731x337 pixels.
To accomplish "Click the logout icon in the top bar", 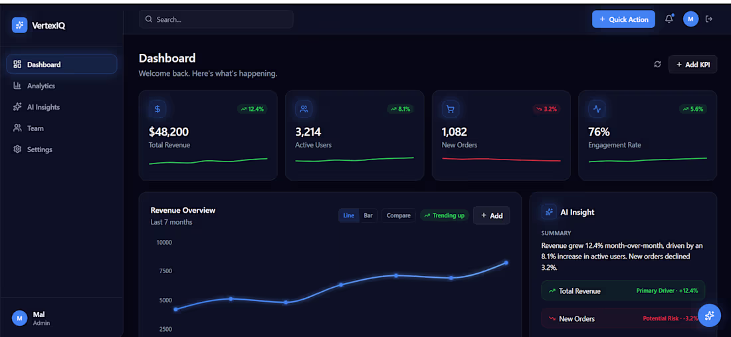I will 709,19.
